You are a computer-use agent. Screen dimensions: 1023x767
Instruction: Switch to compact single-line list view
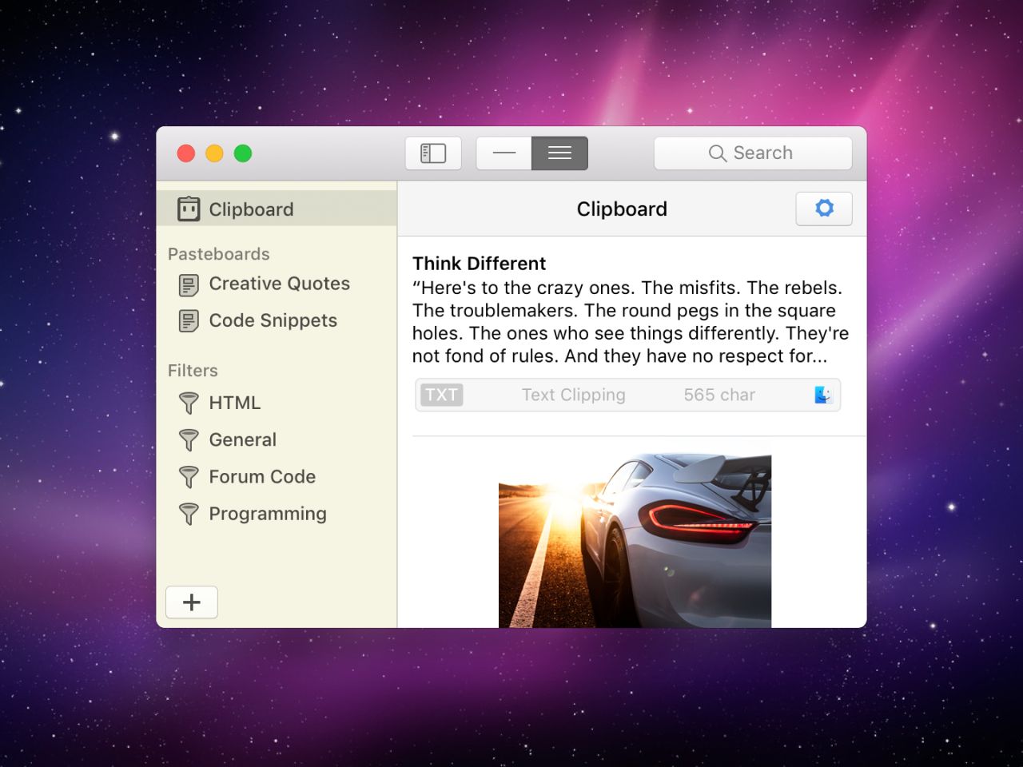click(504, 153)
